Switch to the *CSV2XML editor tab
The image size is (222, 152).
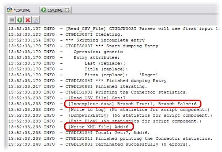23,10
